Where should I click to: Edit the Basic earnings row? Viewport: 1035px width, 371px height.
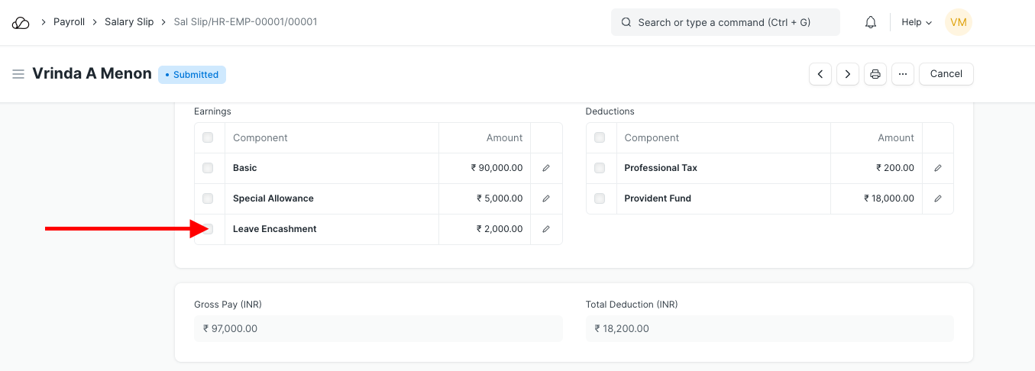tap(546, 168)
